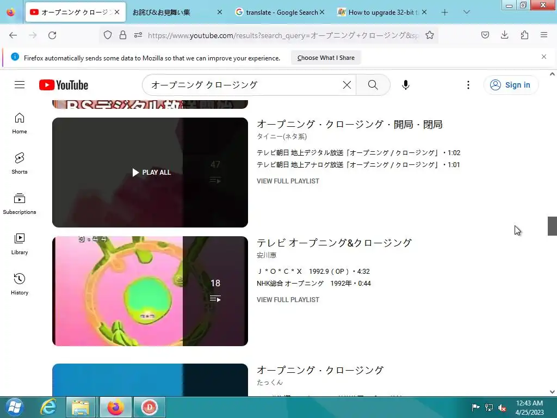This screenshot has height=418, width=557.
Task: Open a new tab with plus button
Action: [x=444, y=13]
